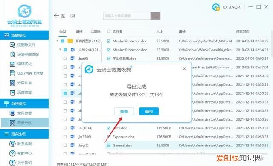The height and width of the screenshot is (166, 273).
Task: Click 查看 button in dialog
Action: [124, 111]
